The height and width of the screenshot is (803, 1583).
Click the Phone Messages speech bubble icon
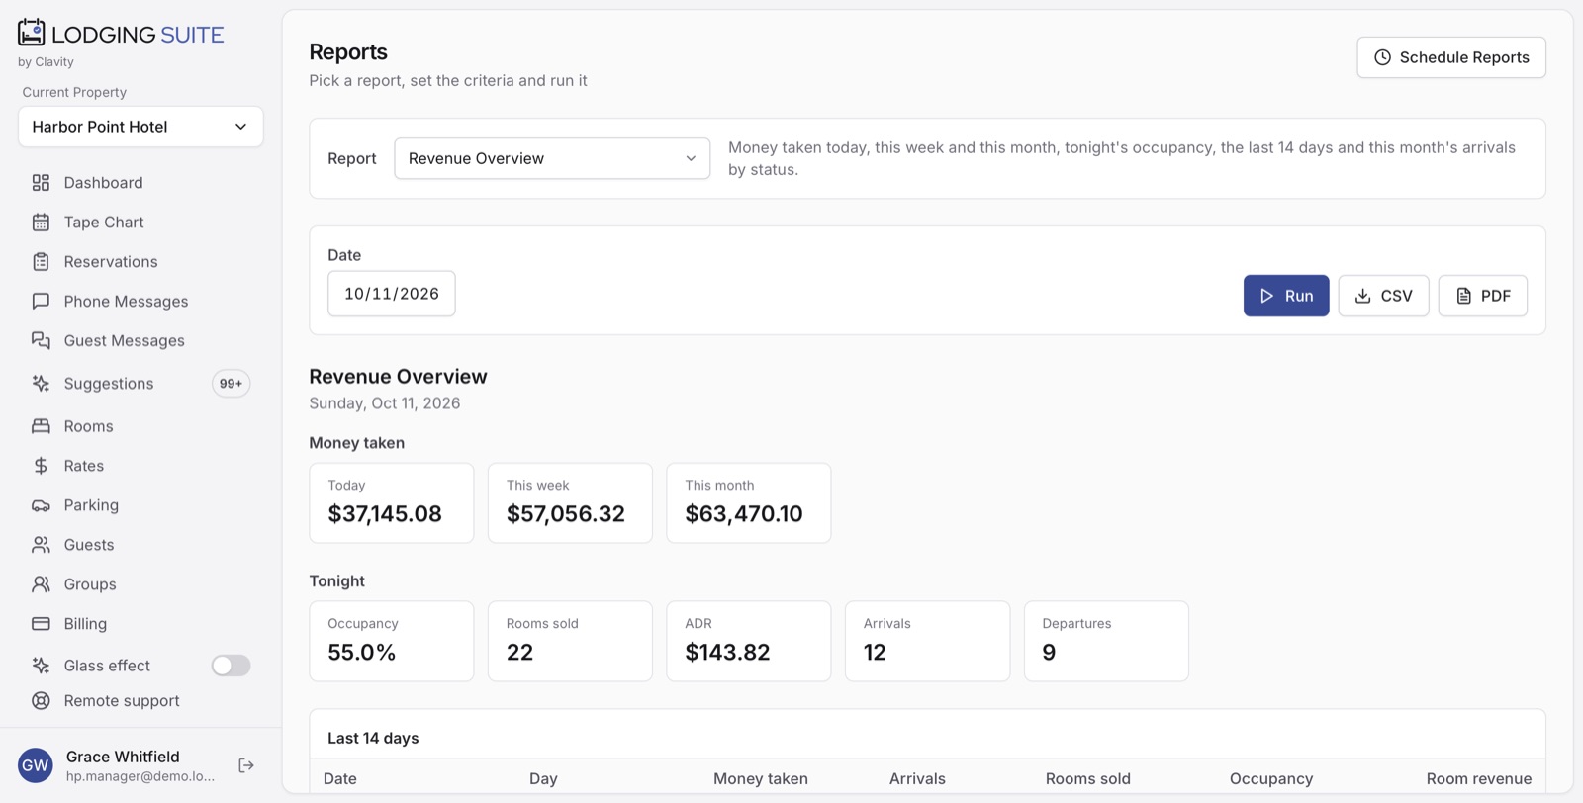pos(41,302)
